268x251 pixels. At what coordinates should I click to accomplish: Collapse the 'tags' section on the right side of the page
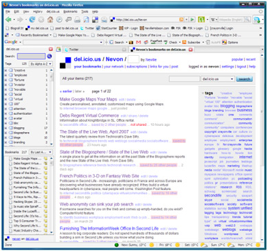203,94
